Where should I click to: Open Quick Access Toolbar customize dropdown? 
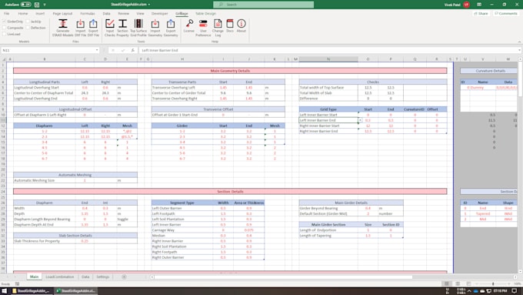click(x=45, y=5)
